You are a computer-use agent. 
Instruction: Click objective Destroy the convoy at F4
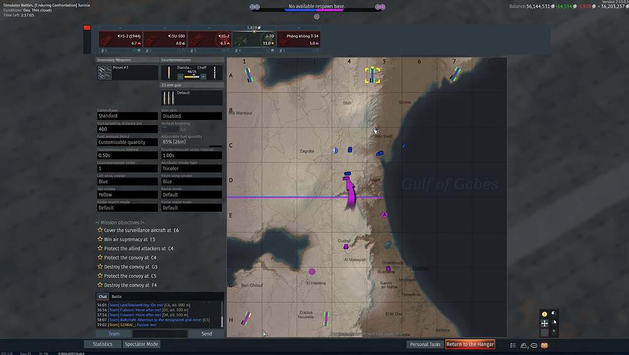coord(127,285)
